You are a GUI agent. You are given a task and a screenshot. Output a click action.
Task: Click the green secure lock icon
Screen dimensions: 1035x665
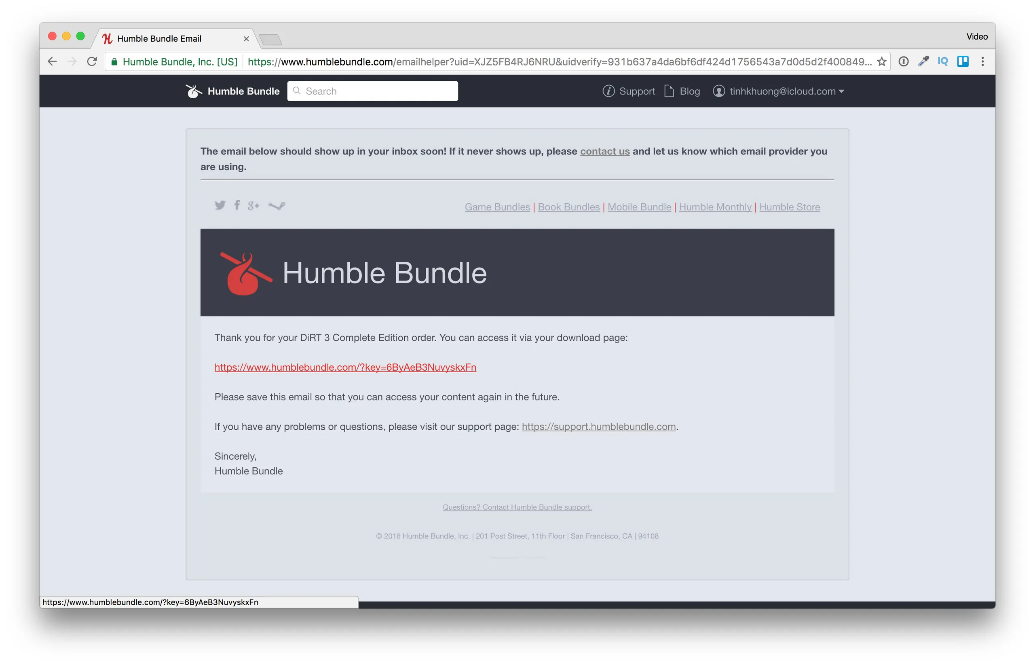(114, 62)
